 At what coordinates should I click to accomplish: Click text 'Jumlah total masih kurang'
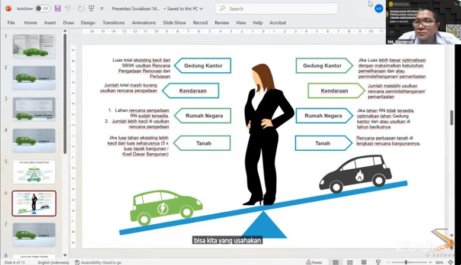tap(130, 85)
